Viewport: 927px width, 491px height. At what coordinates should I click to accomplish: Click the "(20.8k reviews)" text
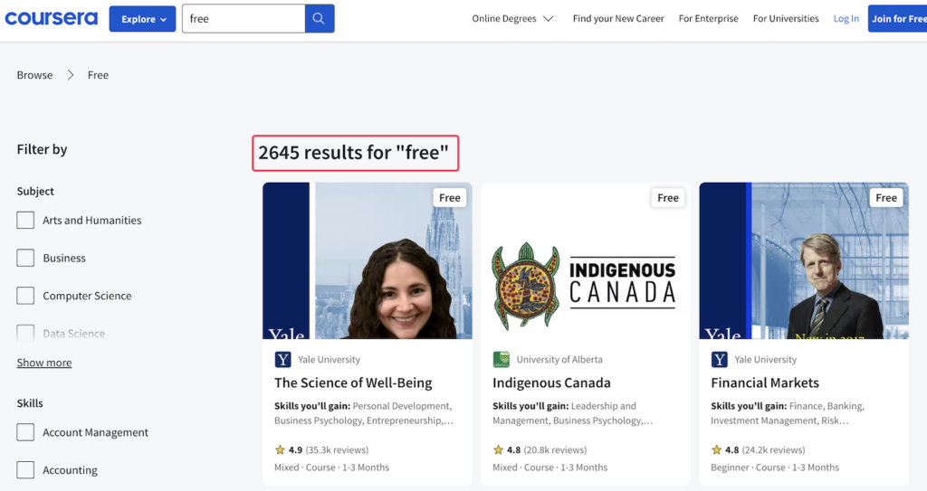point(555,449)
